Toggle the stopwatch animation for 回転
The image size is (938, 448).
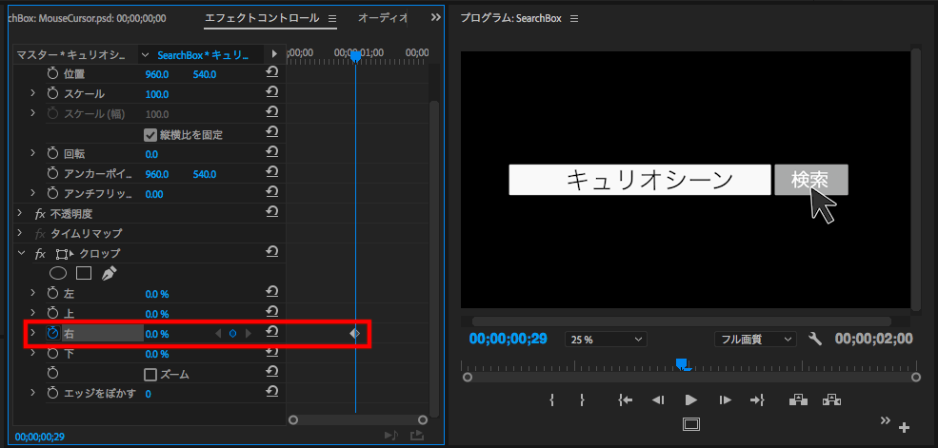point(53,153)
